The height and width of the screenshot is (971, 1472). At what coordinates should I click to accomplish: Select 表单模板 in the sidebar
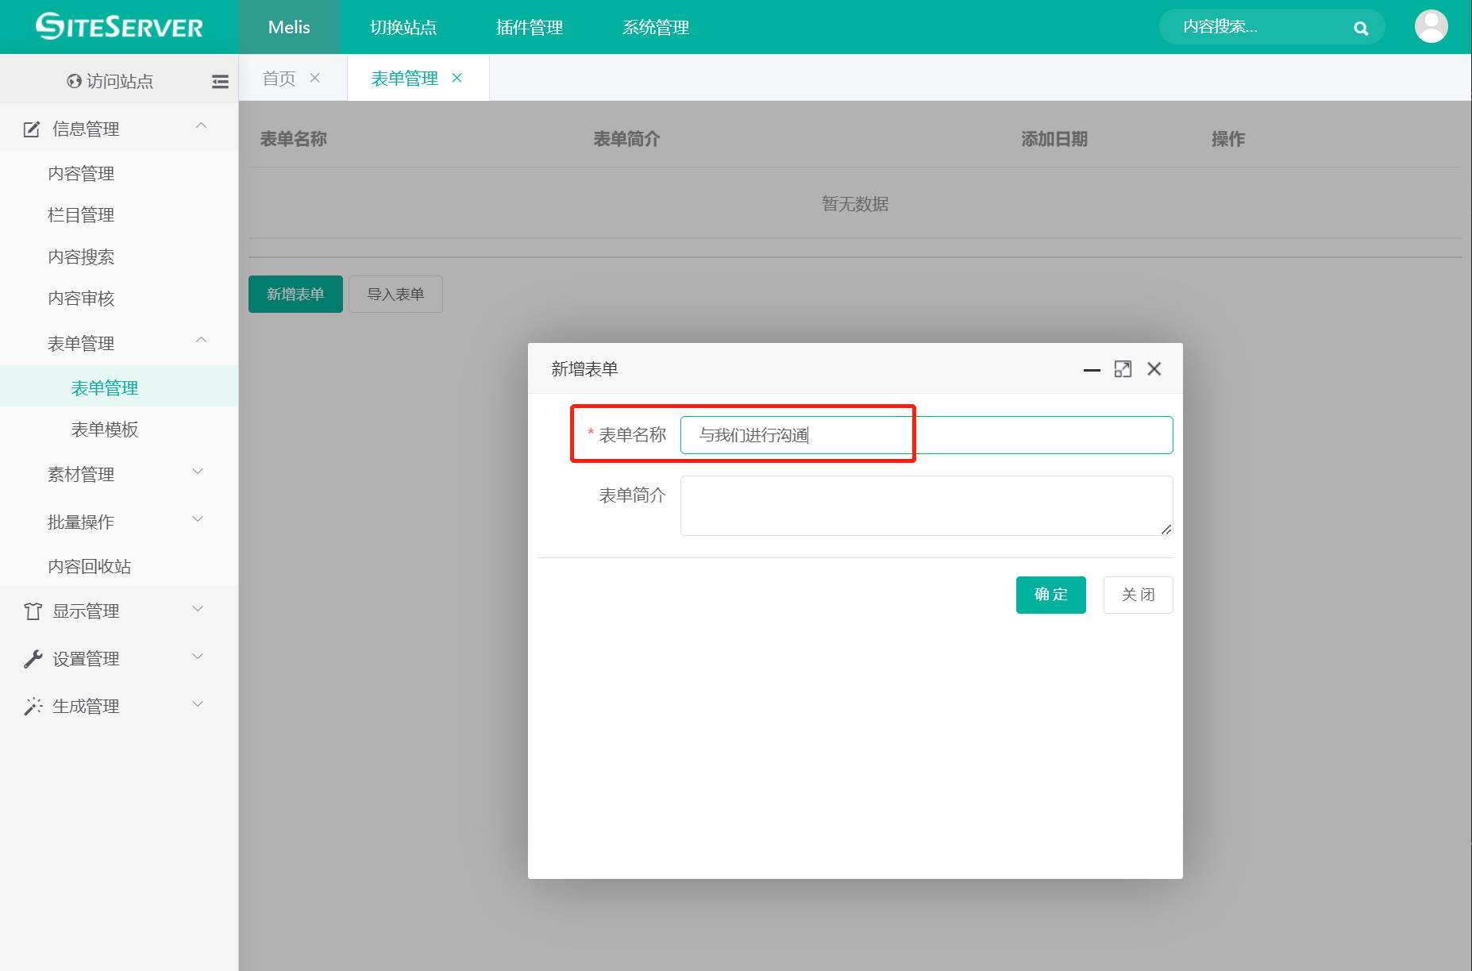(x=105, y=430)
